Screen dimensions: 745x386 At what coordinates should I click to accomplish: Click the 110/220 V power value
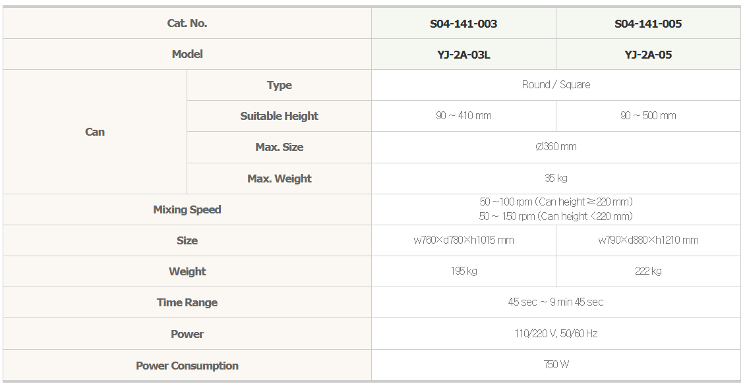(x=556, y=334)
